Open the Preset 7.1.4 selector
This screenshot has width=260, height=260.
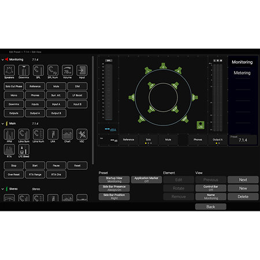click(243, 140)
